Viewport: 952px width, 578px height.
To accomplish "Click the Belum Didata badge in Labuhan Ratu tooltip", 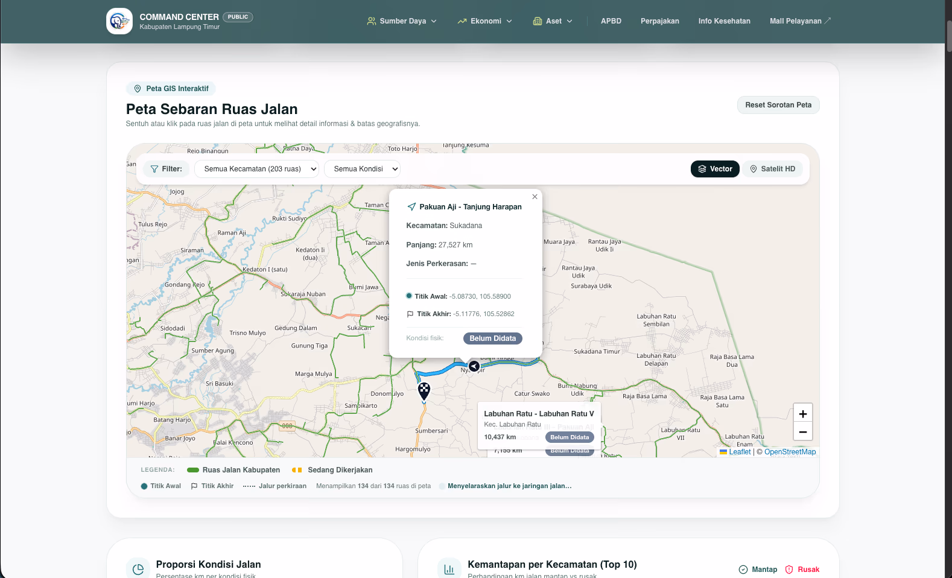I will coord(570,437).
